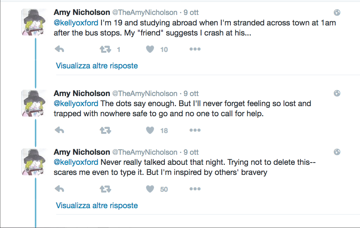Open @kellyoxford mention in the first tweet
360x228 pixels.
tap(76, 22)
